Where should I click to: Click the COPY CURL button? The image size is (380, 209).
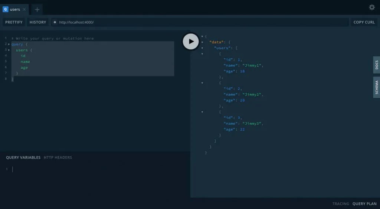(x=364, y=22)
